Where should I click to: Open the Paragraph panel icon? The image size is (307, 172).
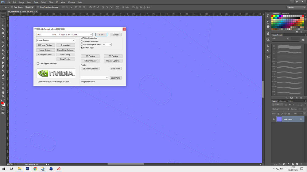268,51
